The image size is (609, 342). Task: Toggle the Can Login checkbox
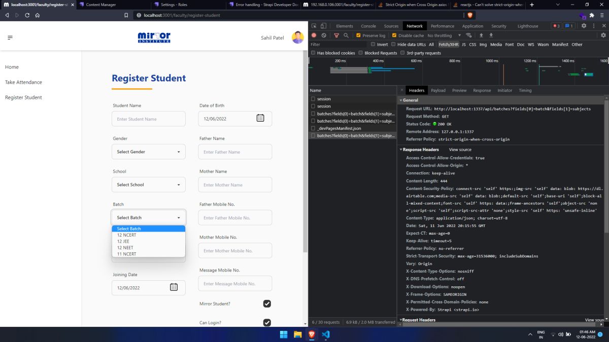[267, 322]
